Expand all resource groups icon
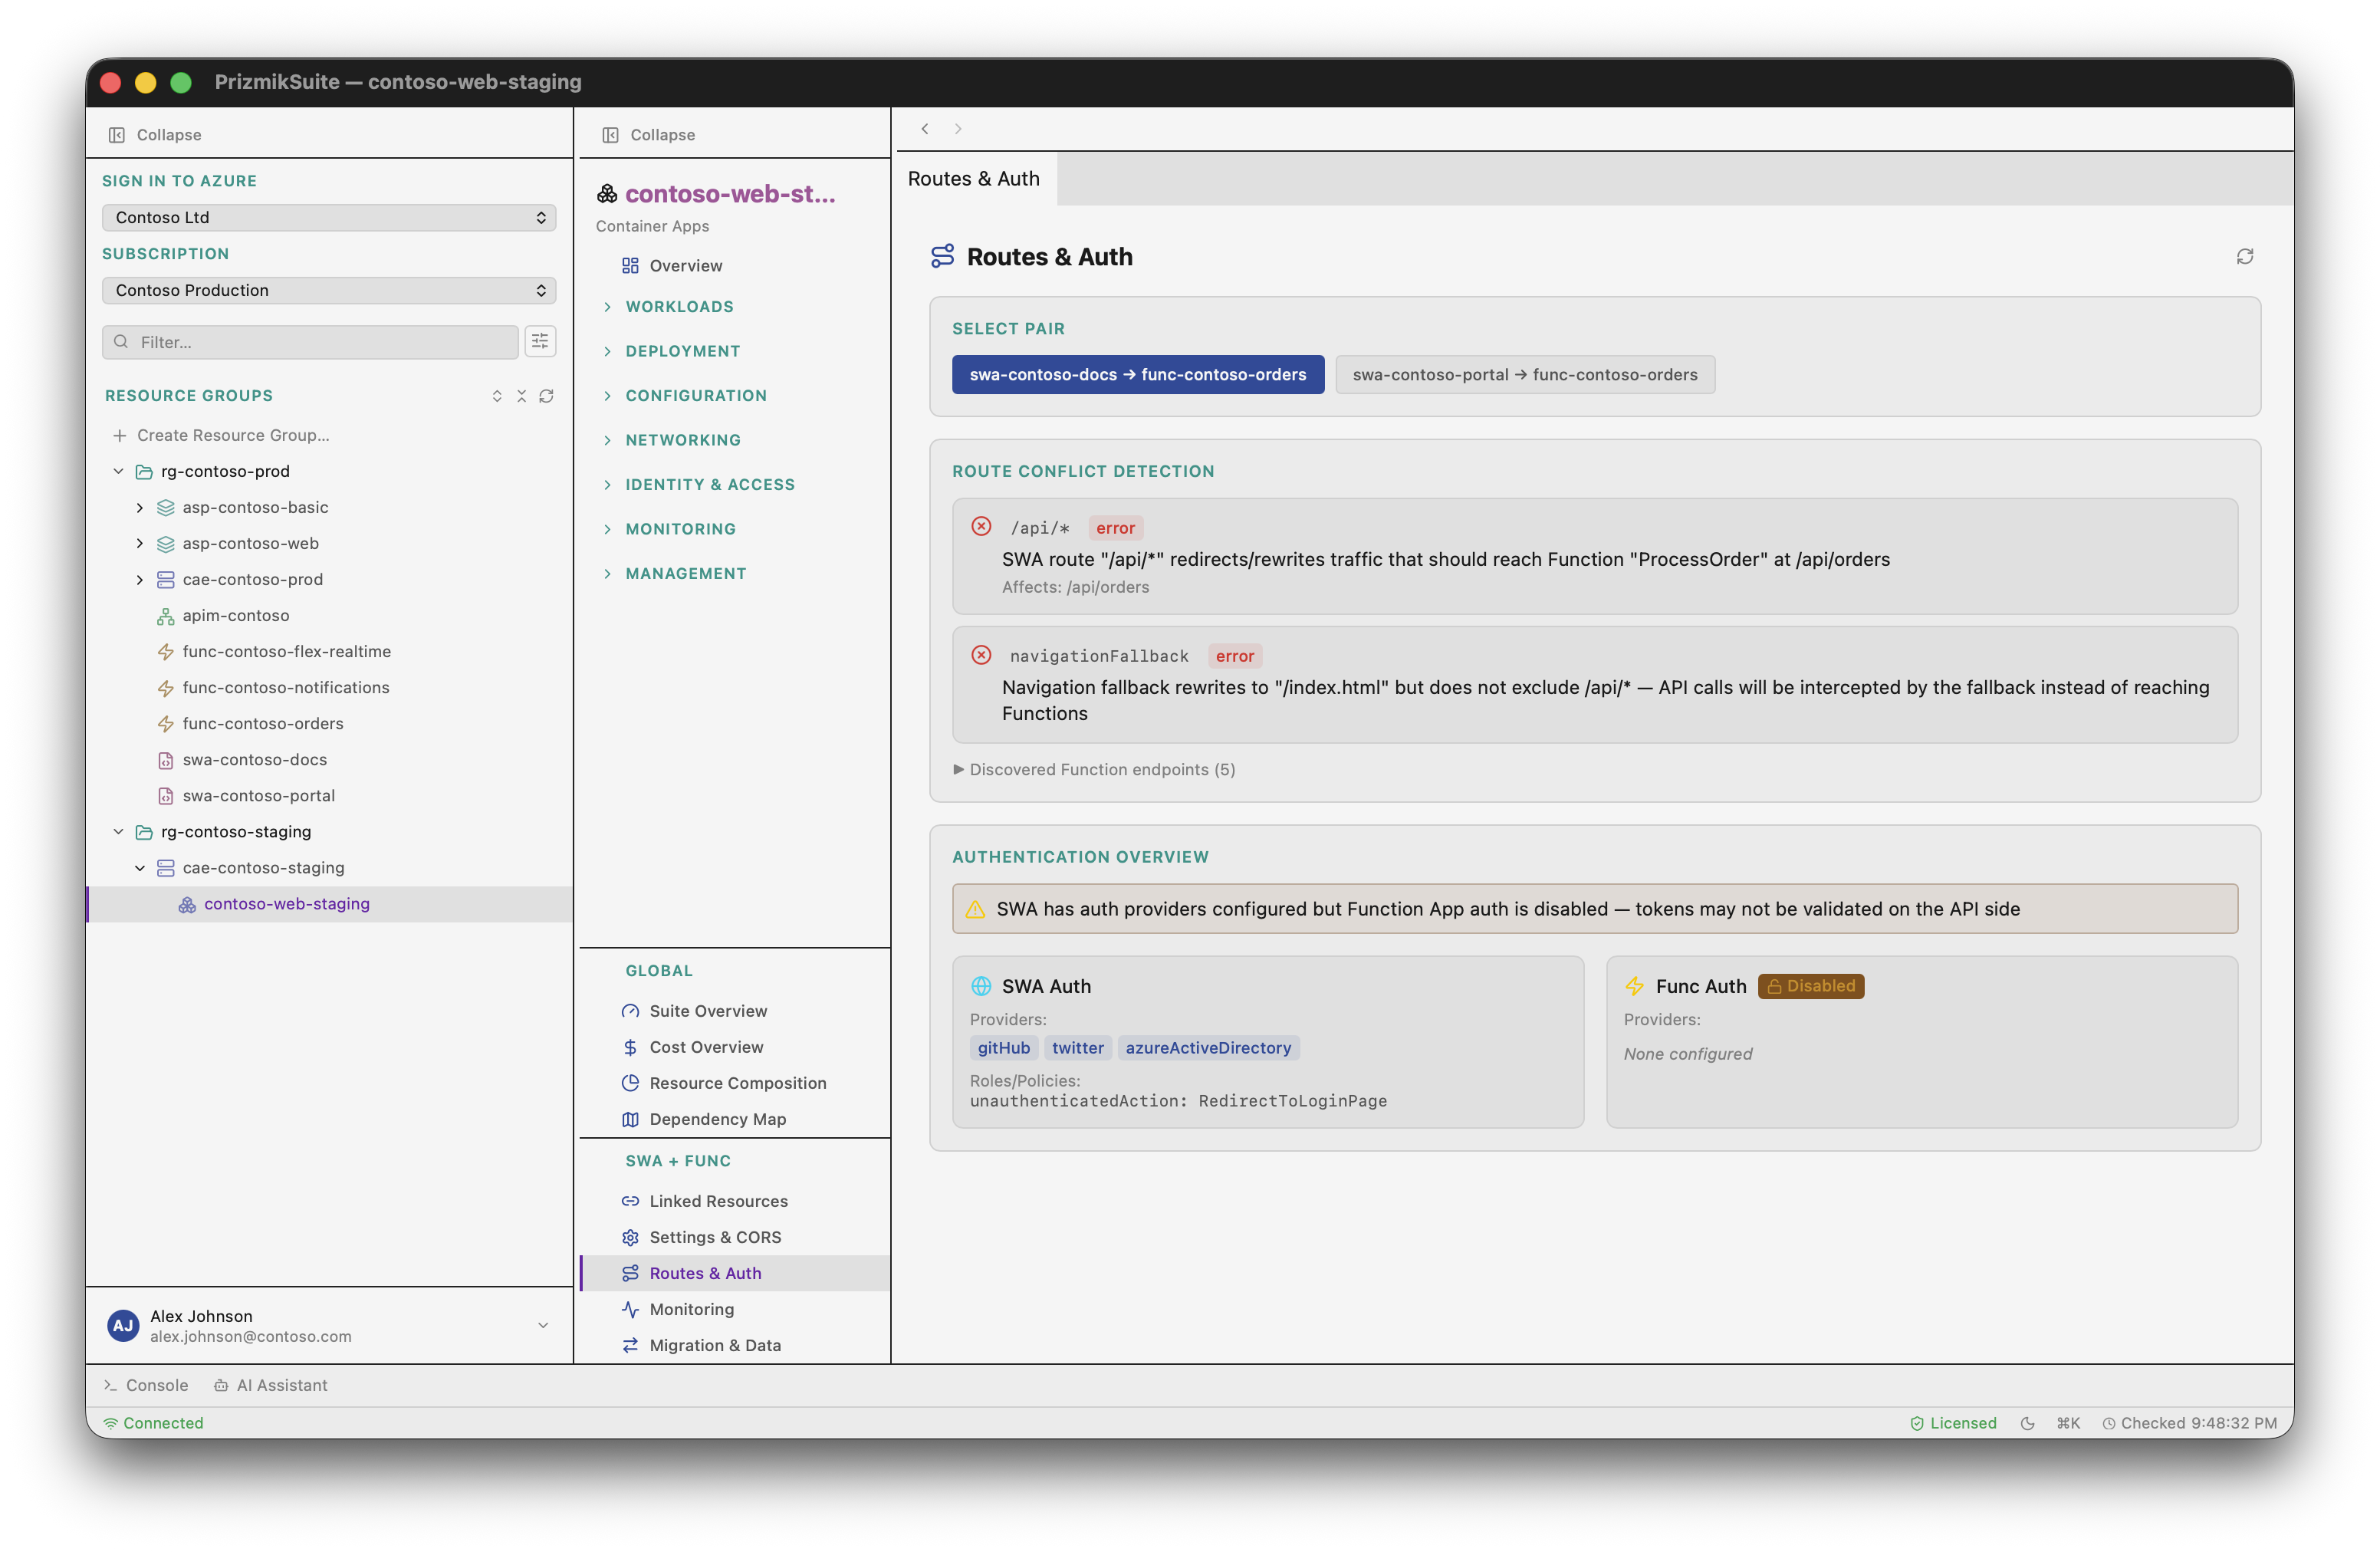Image resolution: width=2380 pixels, height=1552 pixels. coord(497,396)
